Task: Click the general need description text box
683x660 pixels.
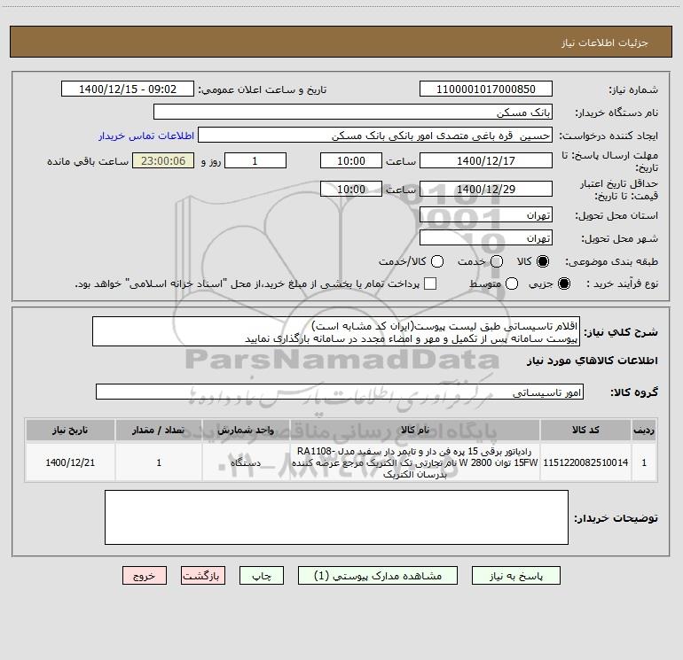Action: (x=336, y=332)
